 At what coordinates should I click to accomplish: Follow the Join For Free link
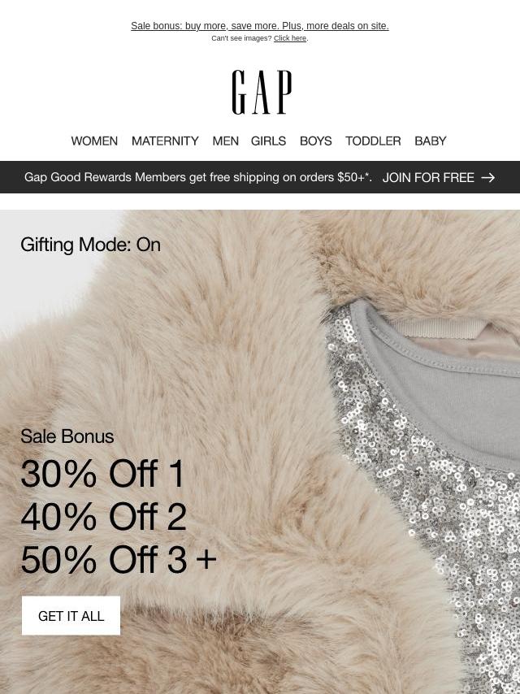point(428,177)
